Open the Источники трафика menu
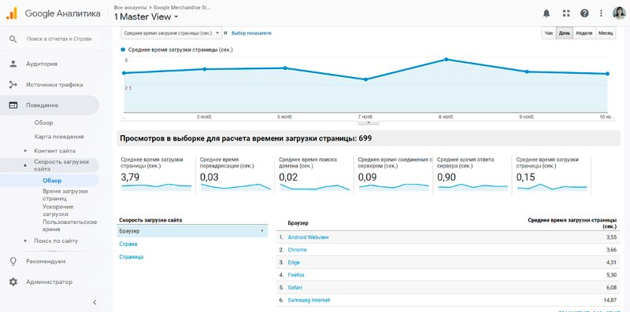 (x=54, y=85)
